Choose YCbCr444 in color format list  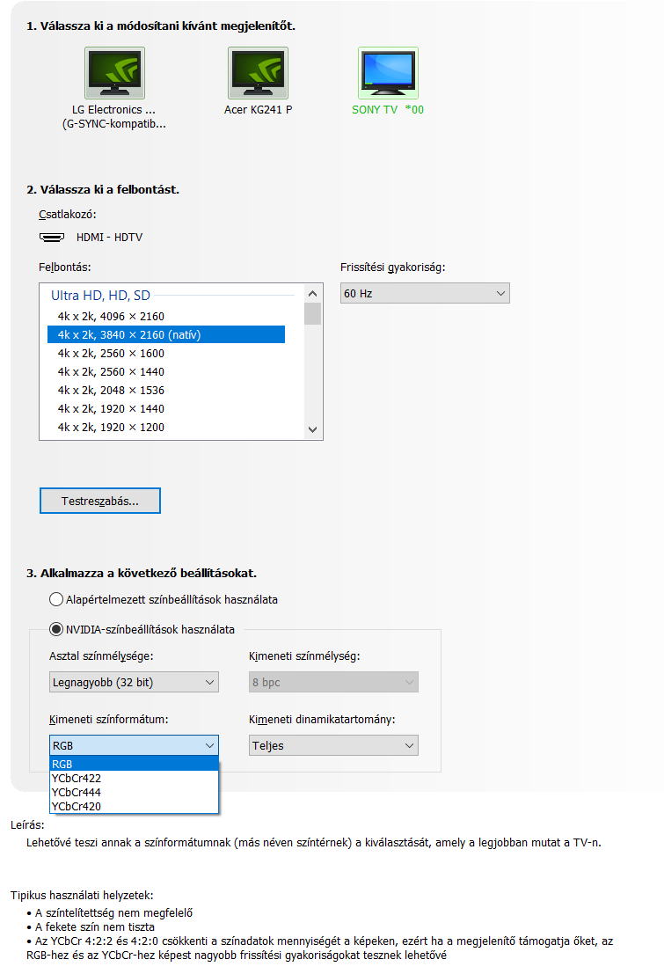pyautogui.click(x=134, y=793)
